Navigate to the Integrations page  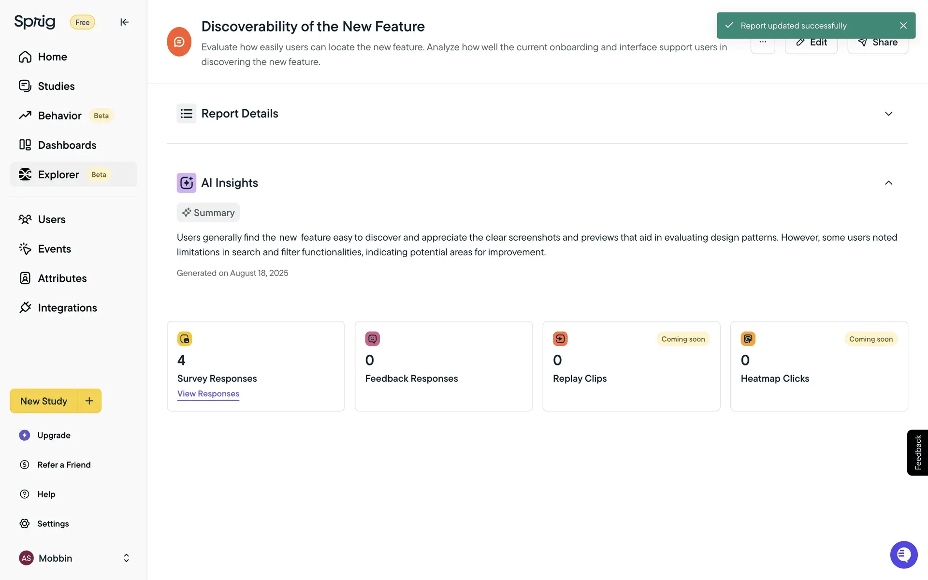(x=67, y=308)
